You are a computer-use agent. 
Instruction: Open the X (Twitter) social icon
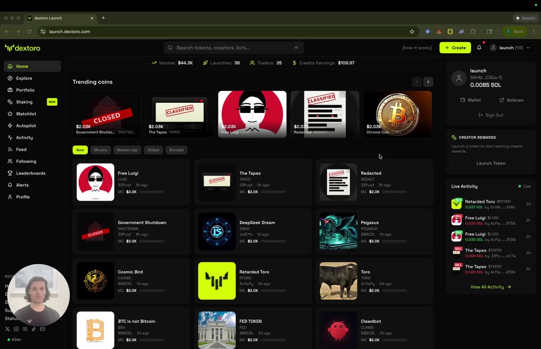(8, 329)
